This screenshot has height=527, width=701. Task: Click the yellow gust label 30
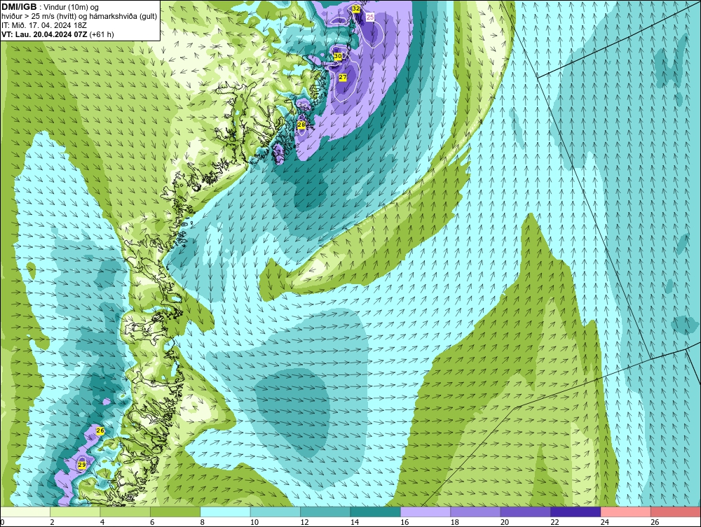pyautogui.click(x=338, y=56)
